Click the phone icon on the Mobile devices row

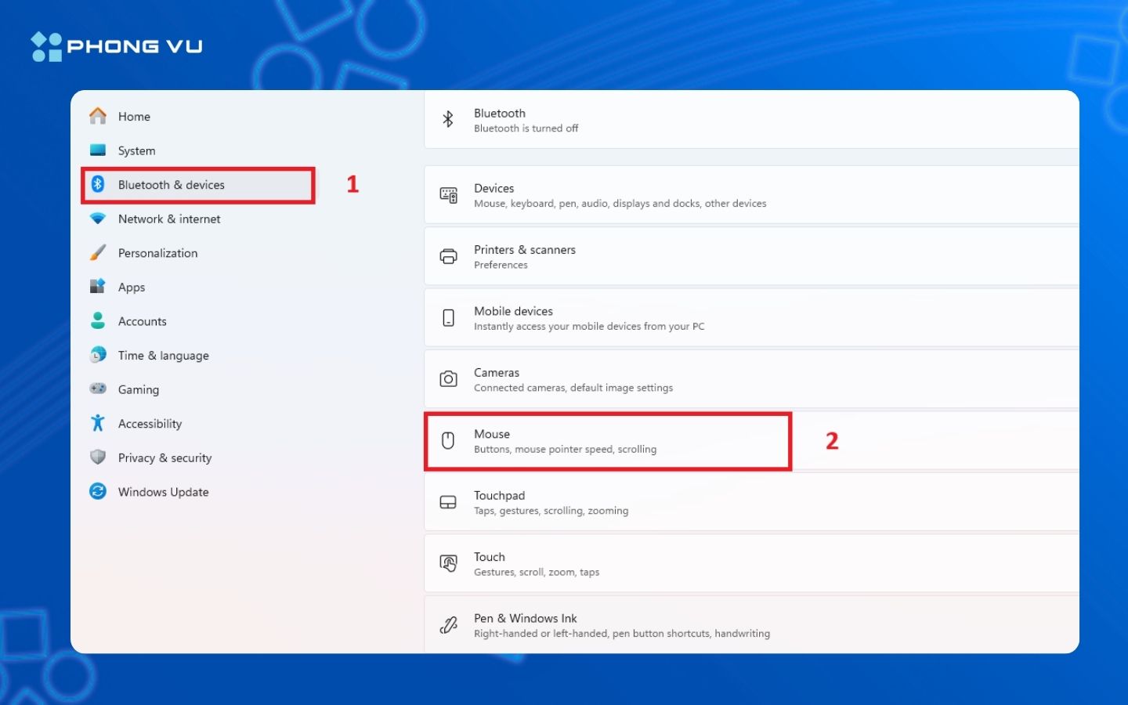click(x=448, y=317)
